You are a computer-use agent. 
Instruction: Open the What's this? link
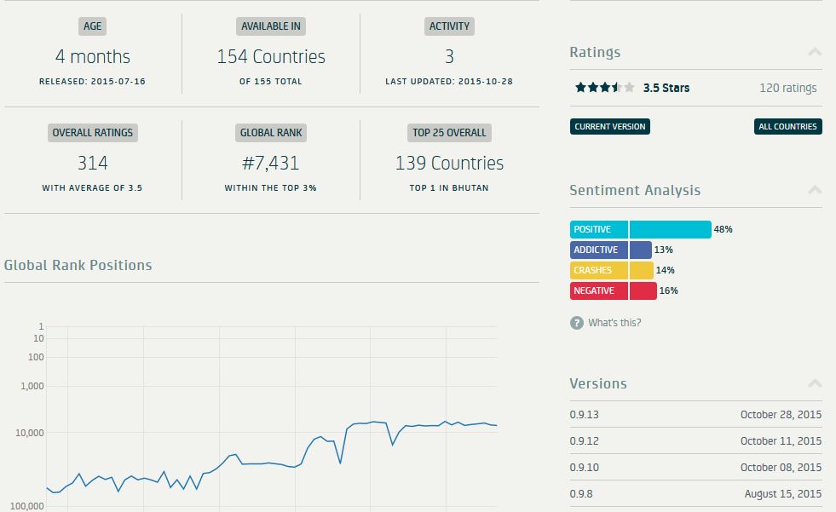click(x=614, y=323)
